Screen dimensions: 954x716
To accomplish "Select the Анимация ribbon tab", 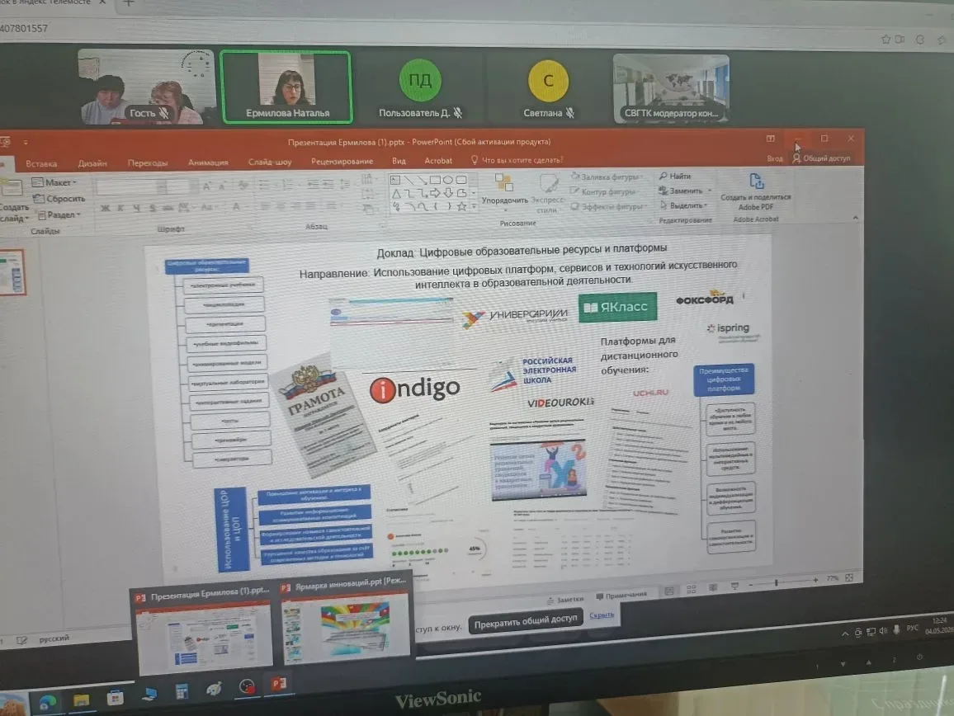I will pyautogui.click(x=208, y=162).
